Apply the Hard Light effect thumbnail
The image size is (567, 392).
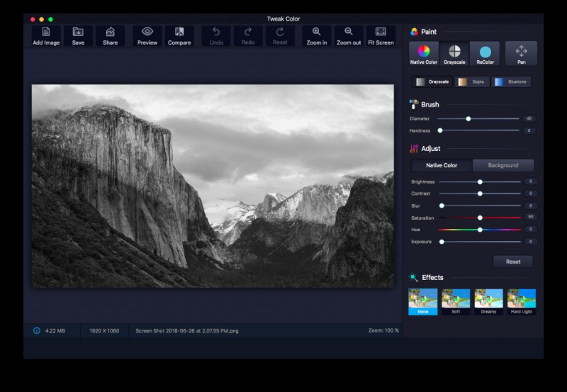click(522, 301)
